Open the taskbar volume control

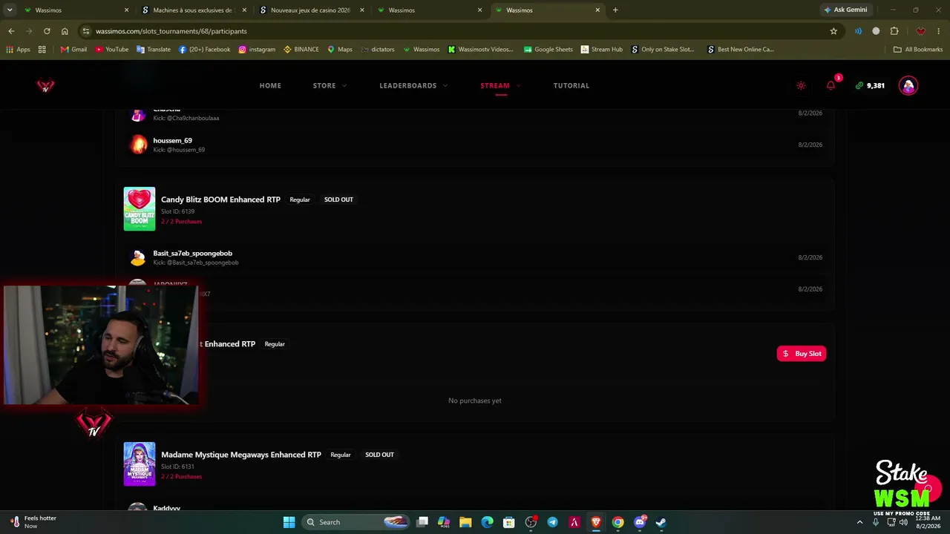coord(903,522)
